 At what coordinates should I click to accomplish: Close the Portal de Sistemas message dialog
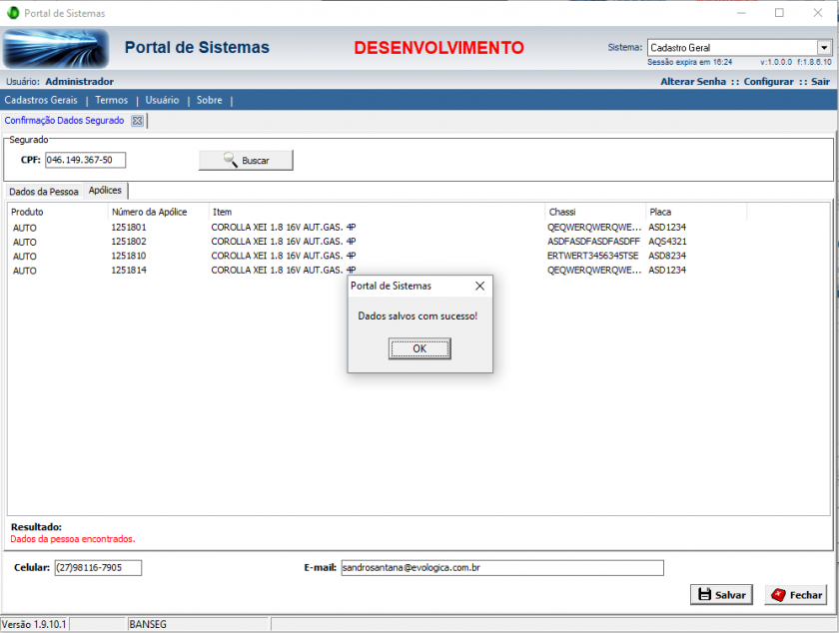479,286
